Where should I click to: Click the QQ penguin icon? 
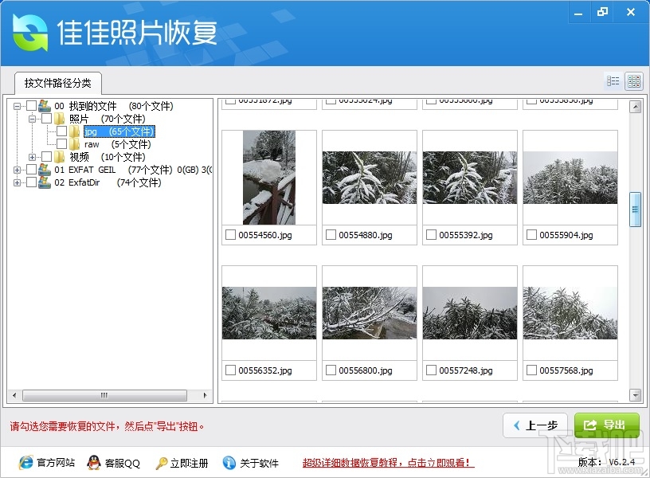click(94, 462)
